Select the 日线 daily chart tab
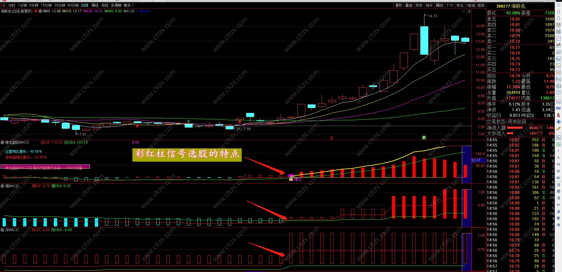 (x=85, y=5)
